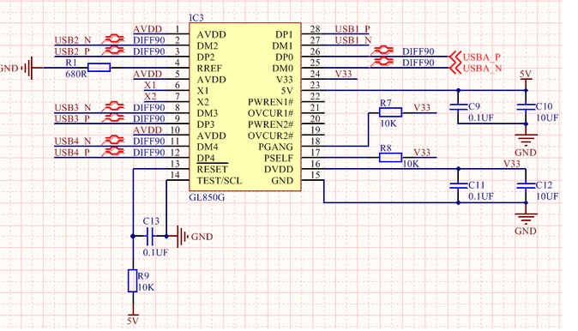Viewport: 578px width, 331px height.
Task: Select the R1 resistor symbol
Action: (99, 68)
